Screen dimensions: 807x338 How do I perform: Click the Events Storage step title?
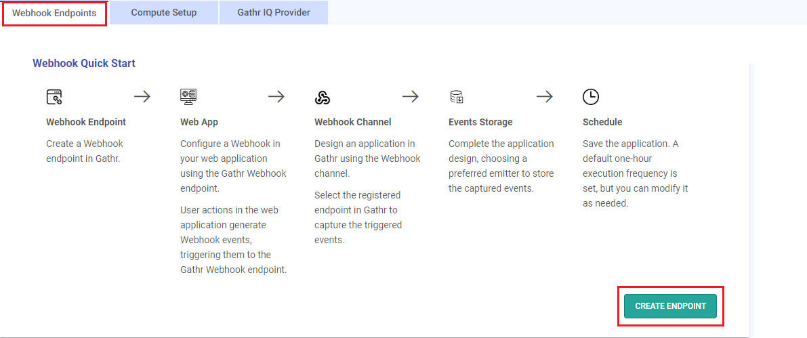point(480,122)
